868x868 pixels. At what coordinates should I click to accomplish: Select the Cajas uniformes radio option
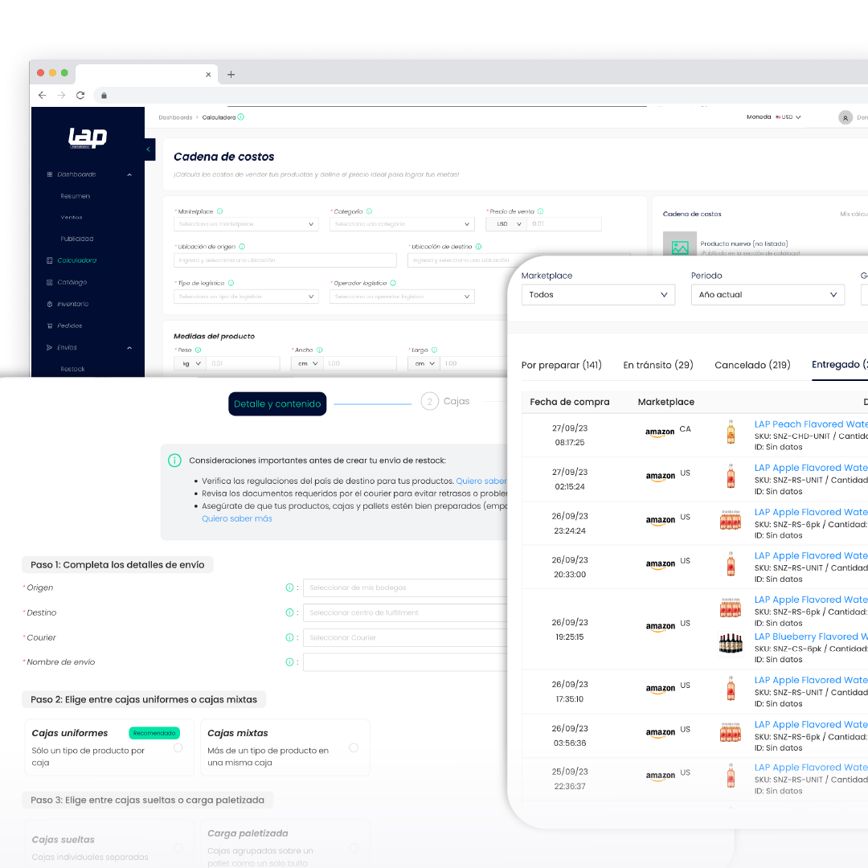(178, 748)
